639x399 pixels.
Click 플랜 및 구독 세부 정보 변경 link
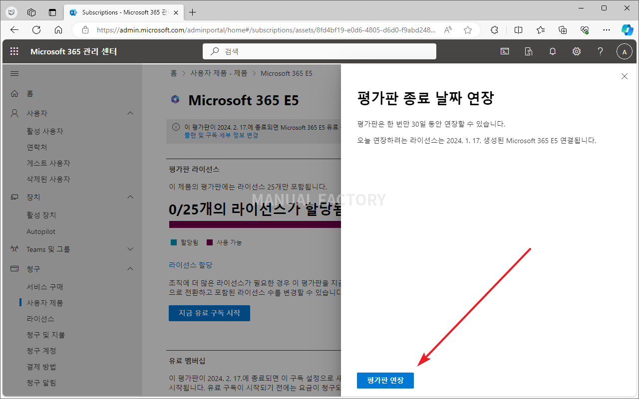[x=221, y=135]
